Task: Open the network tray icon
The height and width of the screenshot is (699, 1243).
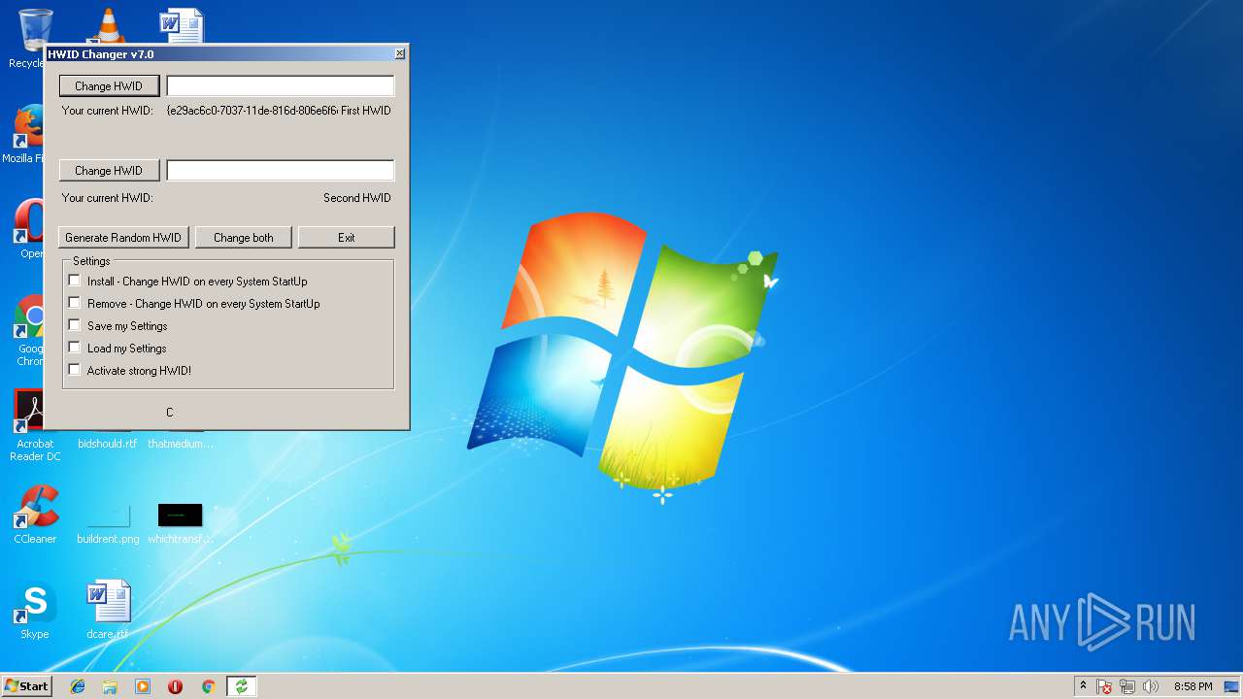Action: point(1127,686)
